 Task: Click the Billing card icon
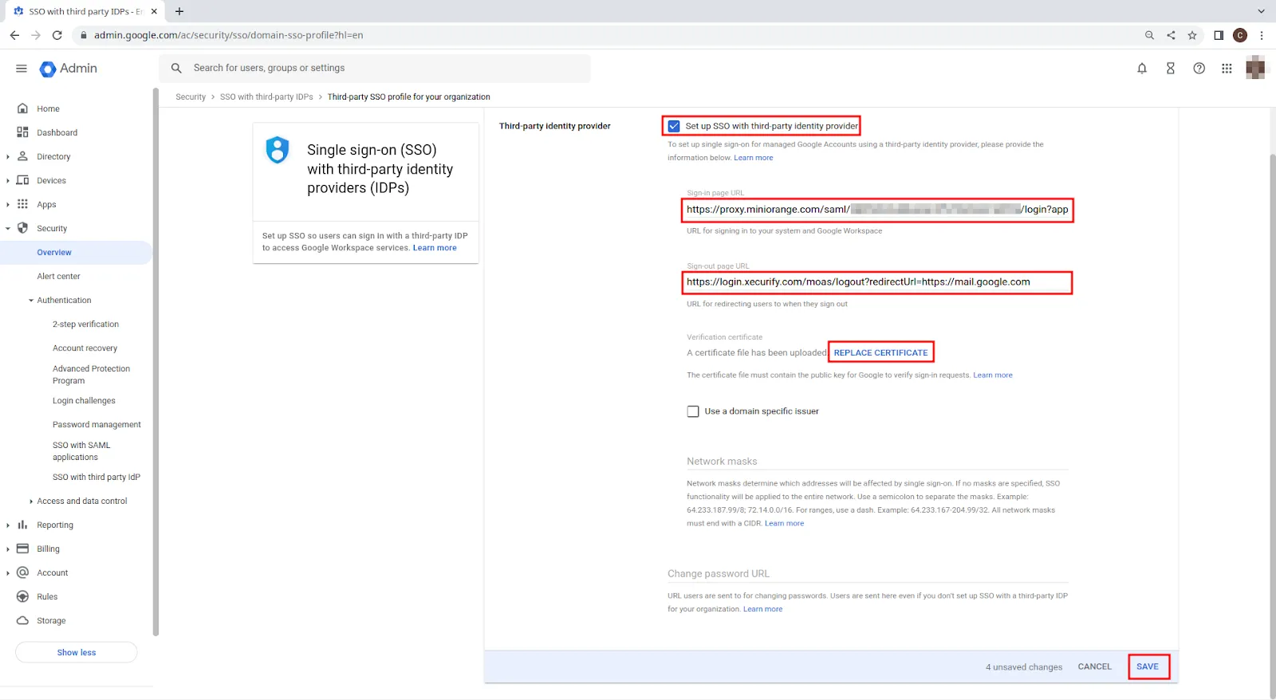click(22, 549)
